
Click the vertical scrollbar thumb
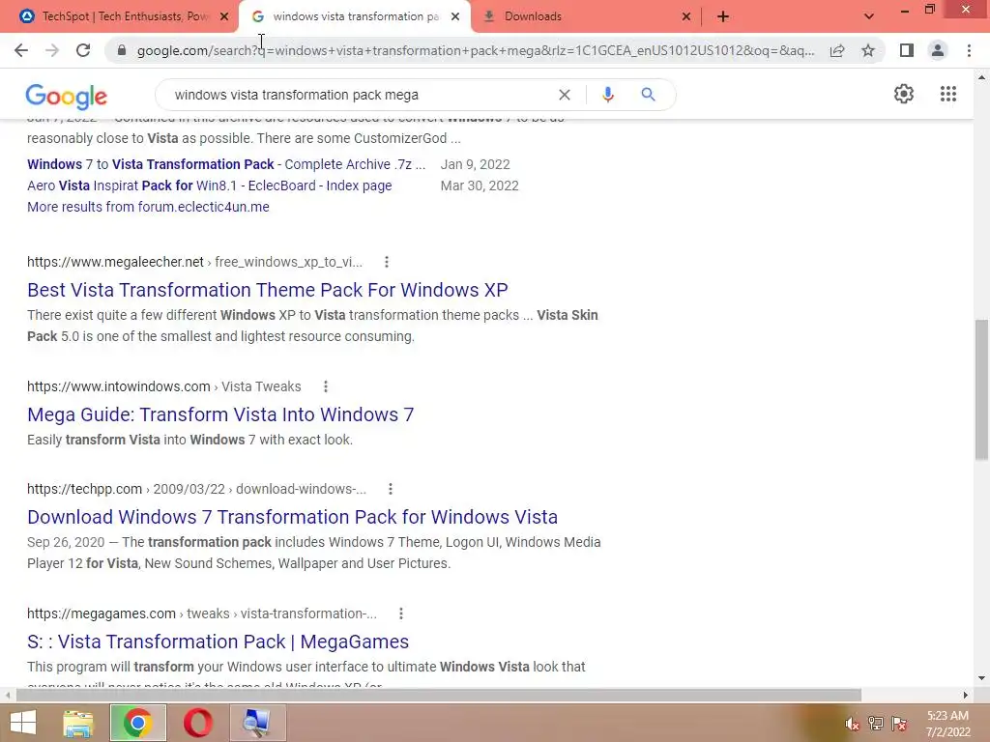[x=981, y=389]
